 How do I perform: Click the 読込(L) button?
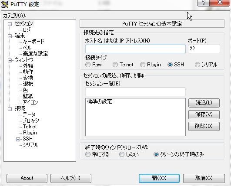click(204, 103)
